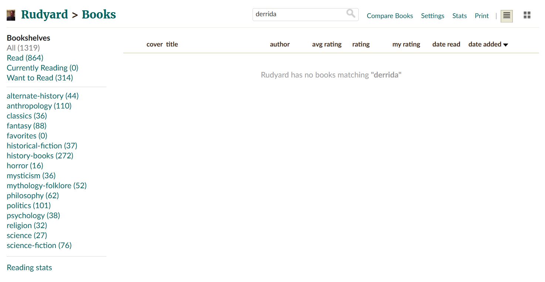Open the Read (864) shelf

[x=25, y=58]
